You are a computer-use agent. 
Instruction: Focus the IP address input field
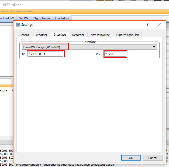click(x=45, y=54)
